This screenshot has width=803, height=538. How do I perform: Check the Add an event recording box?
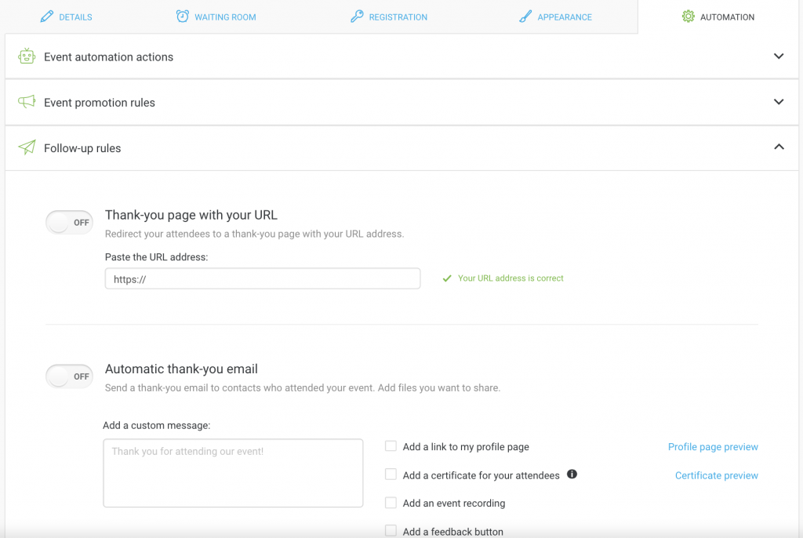[x=391, y=503]
